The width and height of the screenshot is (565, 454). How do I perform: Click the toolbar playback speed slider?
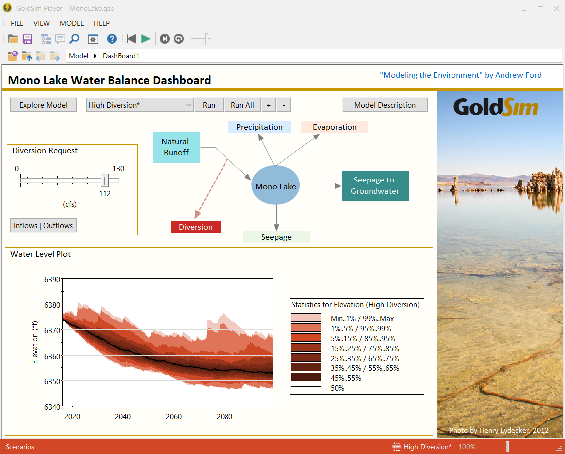point(201,39)
